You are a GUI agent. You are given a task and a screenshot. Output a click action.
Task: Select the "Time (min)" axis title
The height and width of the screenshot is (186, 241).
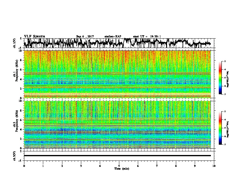[122, 169]
